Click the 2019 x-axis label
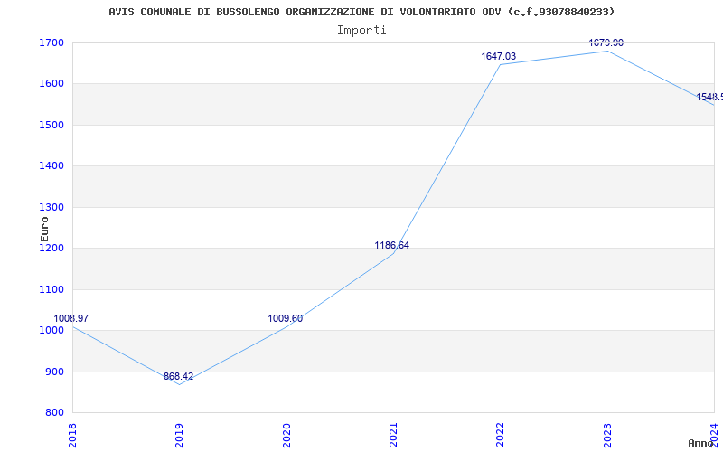Viewport: 723px width, 452px height. 179,435
